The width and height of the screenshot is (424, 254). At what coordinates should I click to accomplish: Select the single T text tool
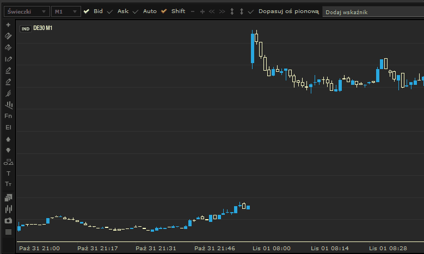click(8, 174)
